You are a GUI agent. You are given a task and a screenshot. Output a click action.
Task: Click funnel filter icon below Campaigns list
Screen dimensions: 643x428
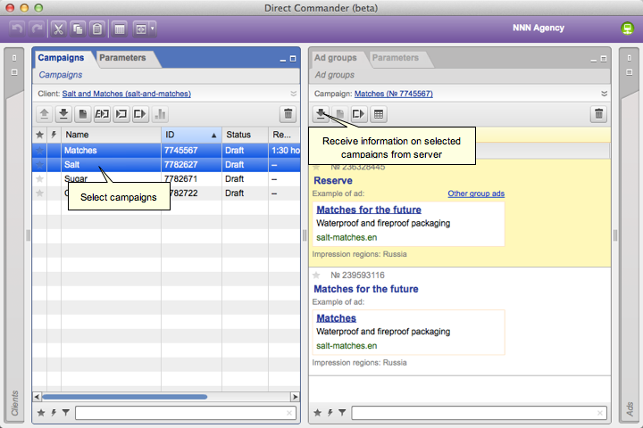65,413
